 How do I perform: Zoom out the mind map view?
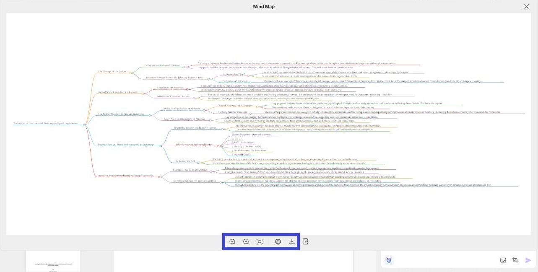232,242
